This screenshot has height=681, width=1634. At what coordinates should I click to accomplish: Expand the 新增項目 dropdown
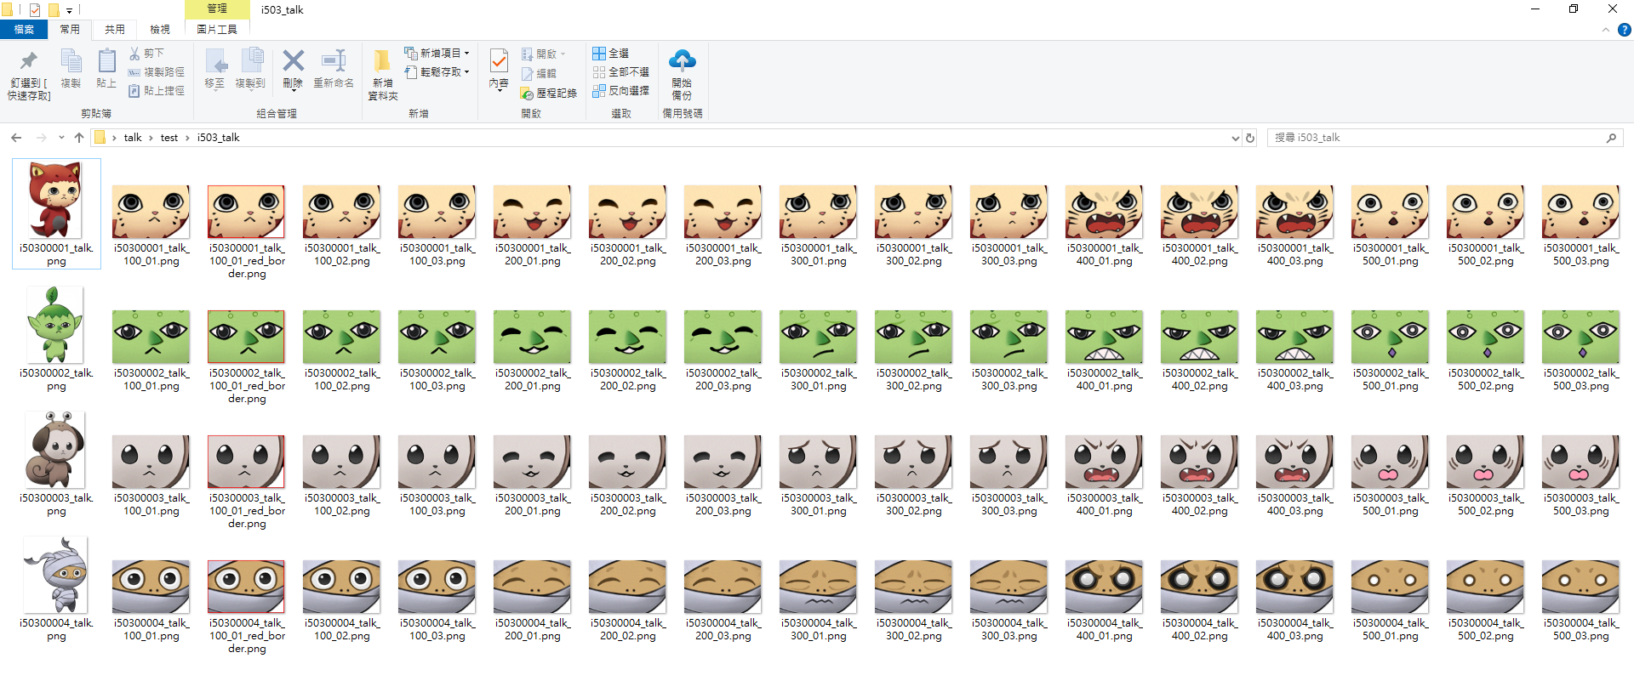coord(437,54)
